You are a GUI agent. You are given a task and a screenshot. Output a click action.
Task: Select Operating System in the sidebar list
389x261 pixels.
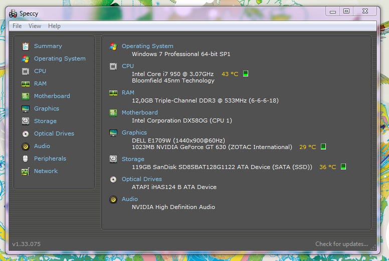[x=60, y=58]
